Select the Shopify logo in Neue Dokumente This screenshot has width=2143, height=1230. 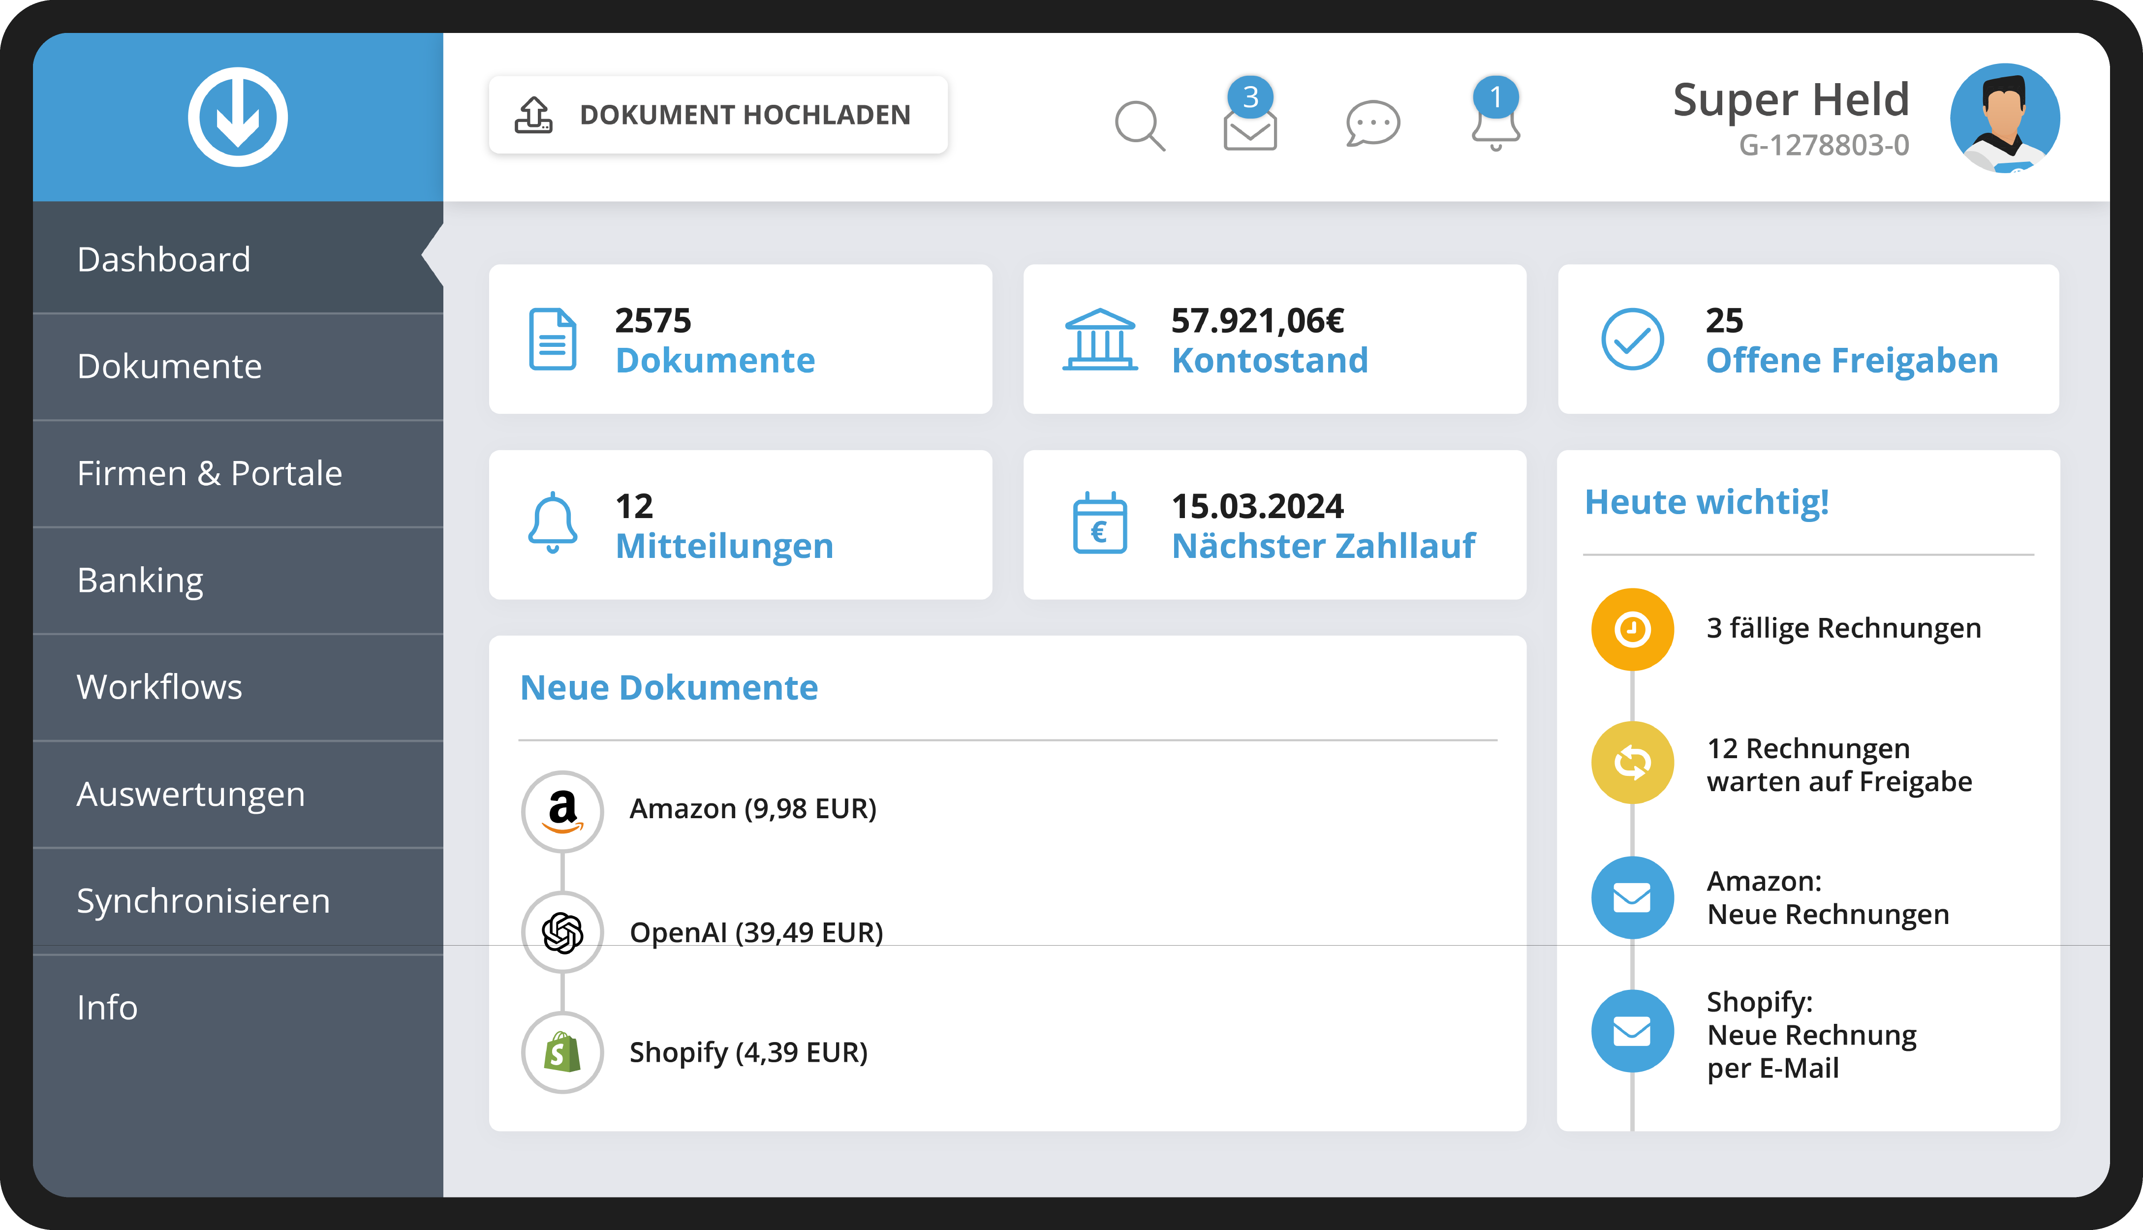(x=562, y=1052)
